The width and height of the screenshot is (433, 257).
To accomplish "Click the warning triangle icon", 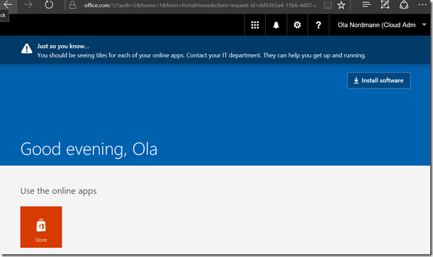I will click(27, 48).
